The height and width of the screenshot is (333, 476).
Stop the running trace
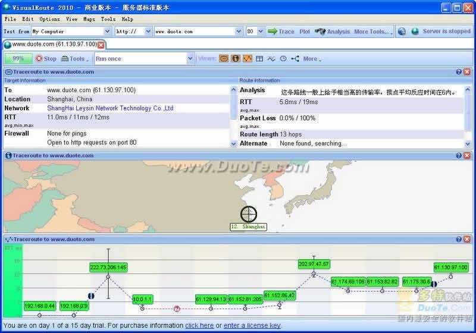pos(46,58)
